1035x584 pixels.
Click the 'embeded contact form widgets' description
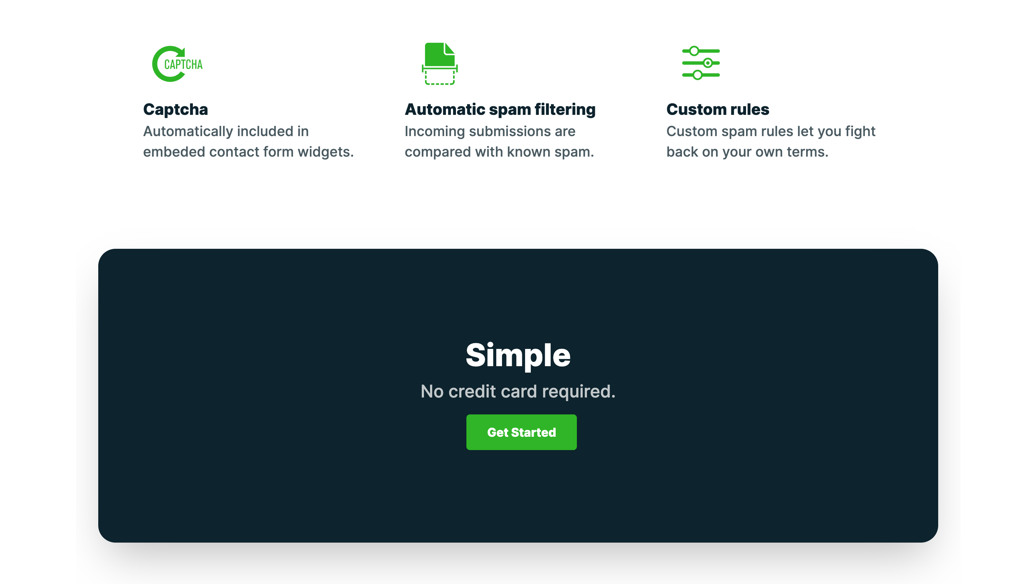tap(248, 152)
